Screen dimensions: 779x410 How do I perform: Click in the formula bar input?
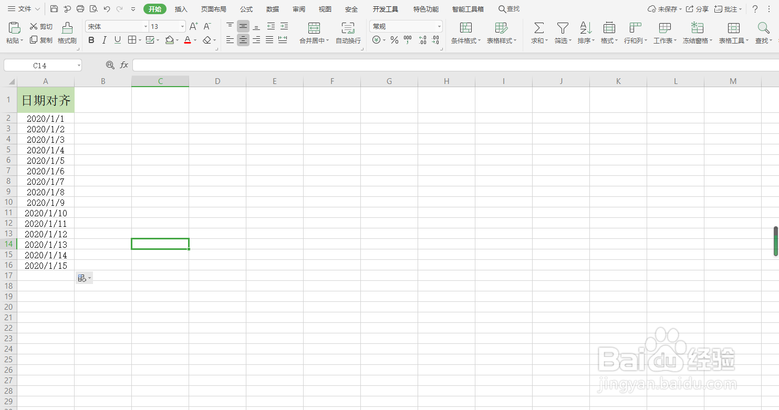(x=455, y=65)
